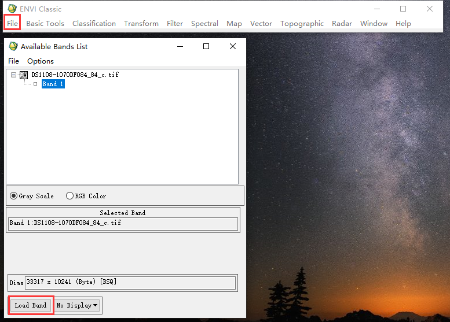Screen dimensions: 450x322
Task: Open the Classification menu
Action: tap(94, 24)
